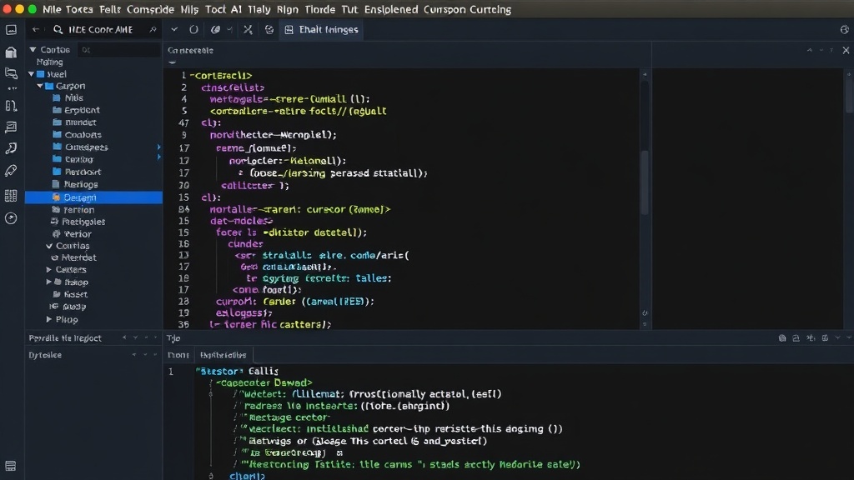Click the bag-shaped icon in left sidebar

(11, 52)
